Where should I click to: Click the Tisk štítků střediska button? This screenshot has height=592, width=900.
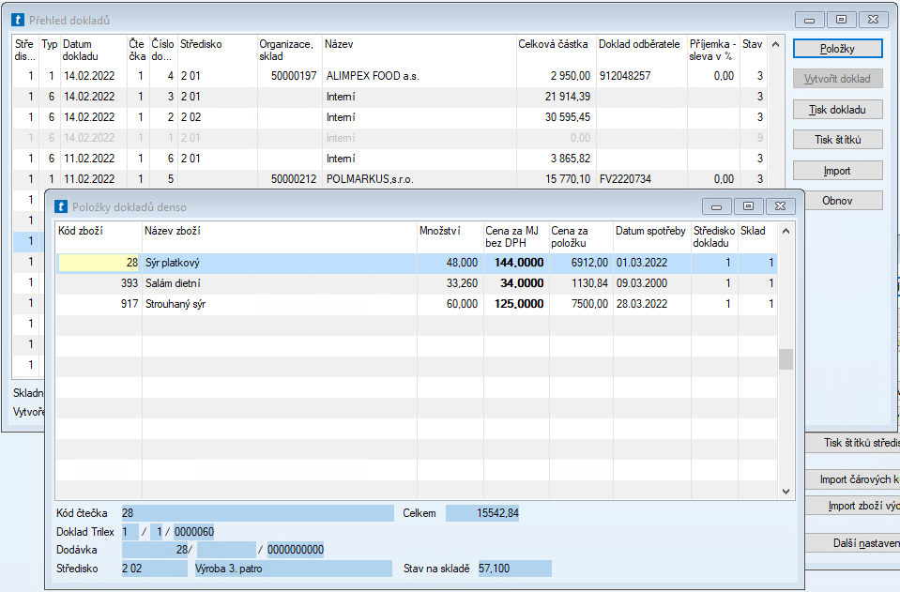pos(852,443)
